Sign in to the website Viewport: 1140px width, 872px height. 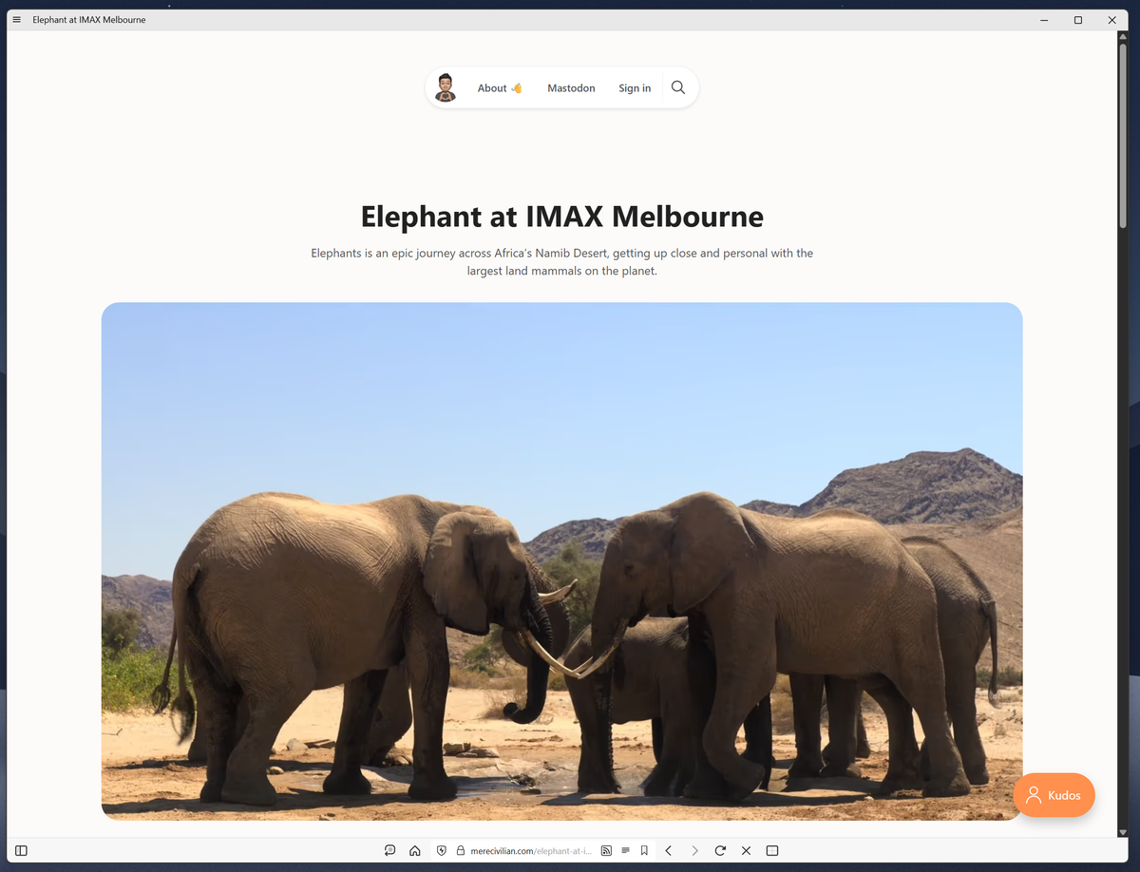point(635,87)
